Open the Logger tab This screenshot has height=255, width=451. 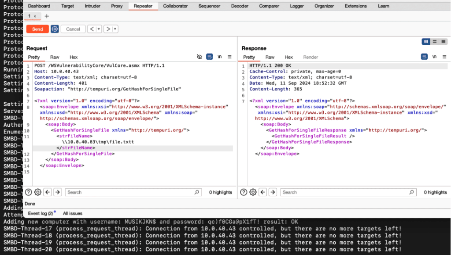297,6
